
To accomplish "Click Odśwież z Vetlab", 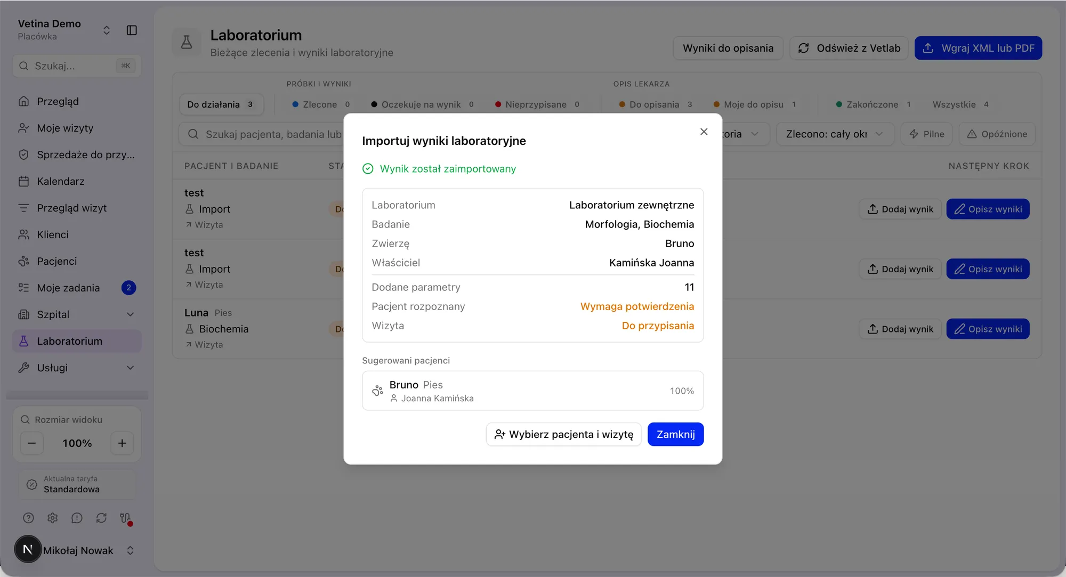I will pos(849,48).
